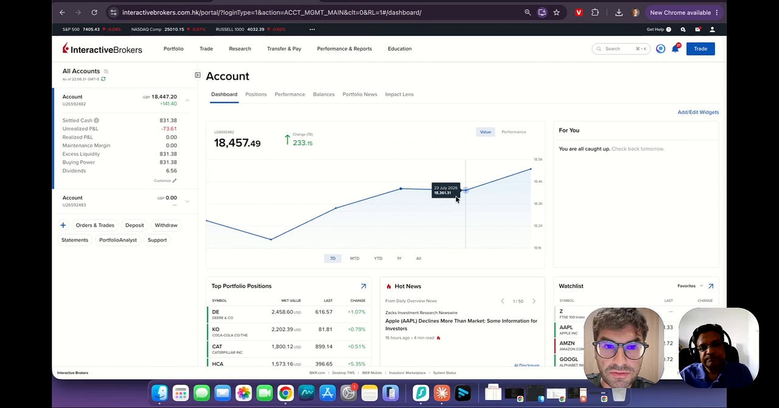Image resolution: width=779 pixels, height=408 pixels.
Task: Click the InteractiveBrokers logo
Action: coord(102,49)
